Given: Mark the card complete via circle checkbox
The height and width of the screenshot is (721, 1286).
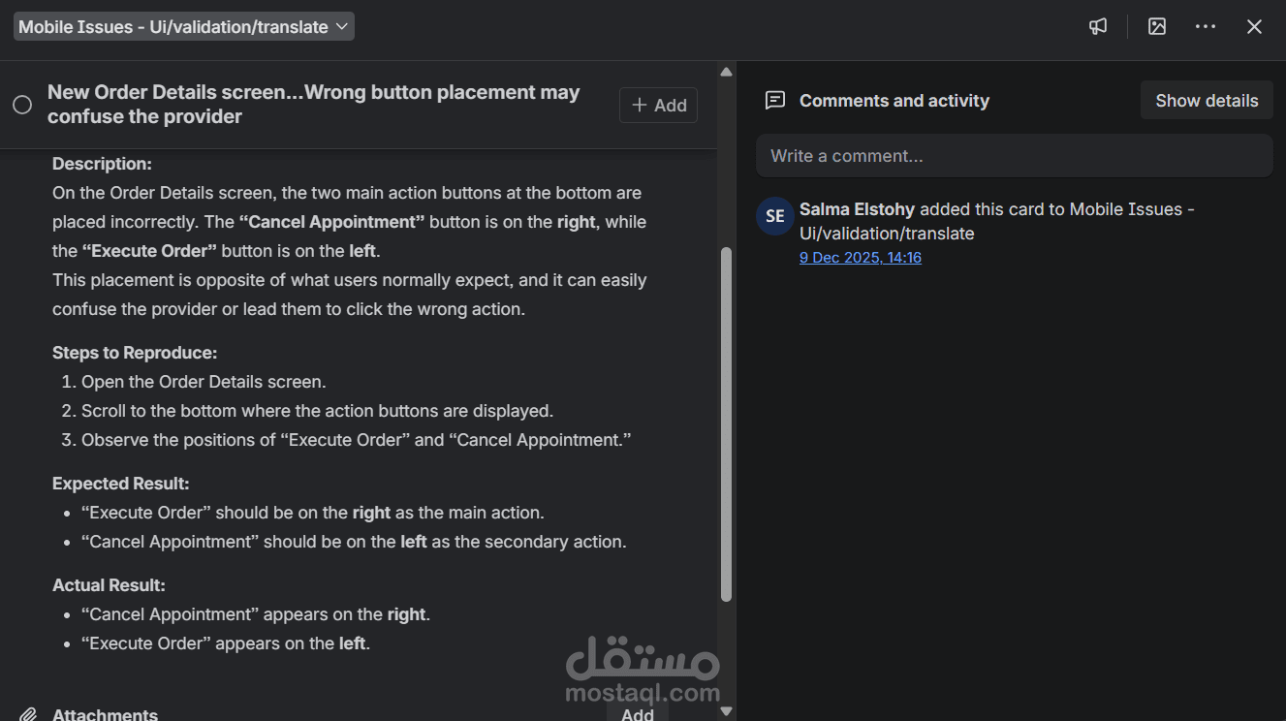Looking at the screenshot, I should [22, 105].
